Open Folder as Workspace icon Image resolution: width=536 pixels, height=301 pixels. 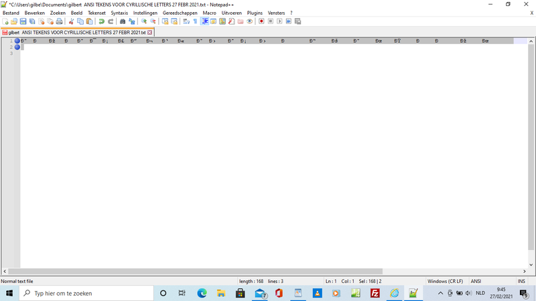(241, 21)
